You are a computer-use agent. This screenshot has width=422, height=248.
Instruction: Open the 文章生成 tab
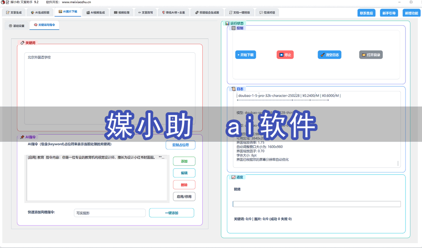pos(14,12)
